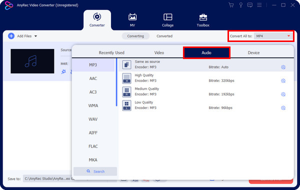This screenshot has height=190, width=300.
Task: Open the Convert All to MP4 dropdown
Action: coord(273,36)
